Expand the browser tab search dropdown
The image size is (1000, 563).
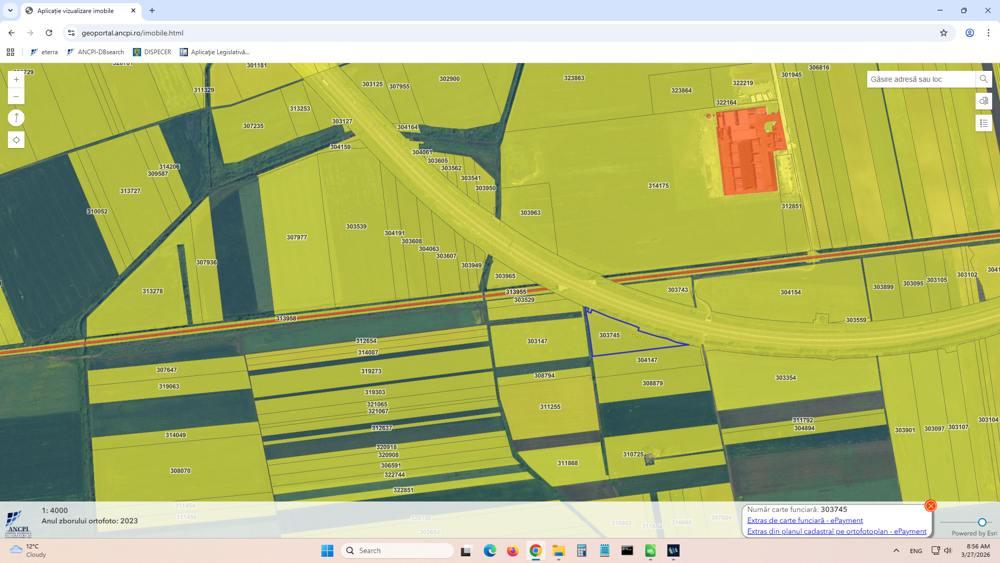click(x=10, y=10)
